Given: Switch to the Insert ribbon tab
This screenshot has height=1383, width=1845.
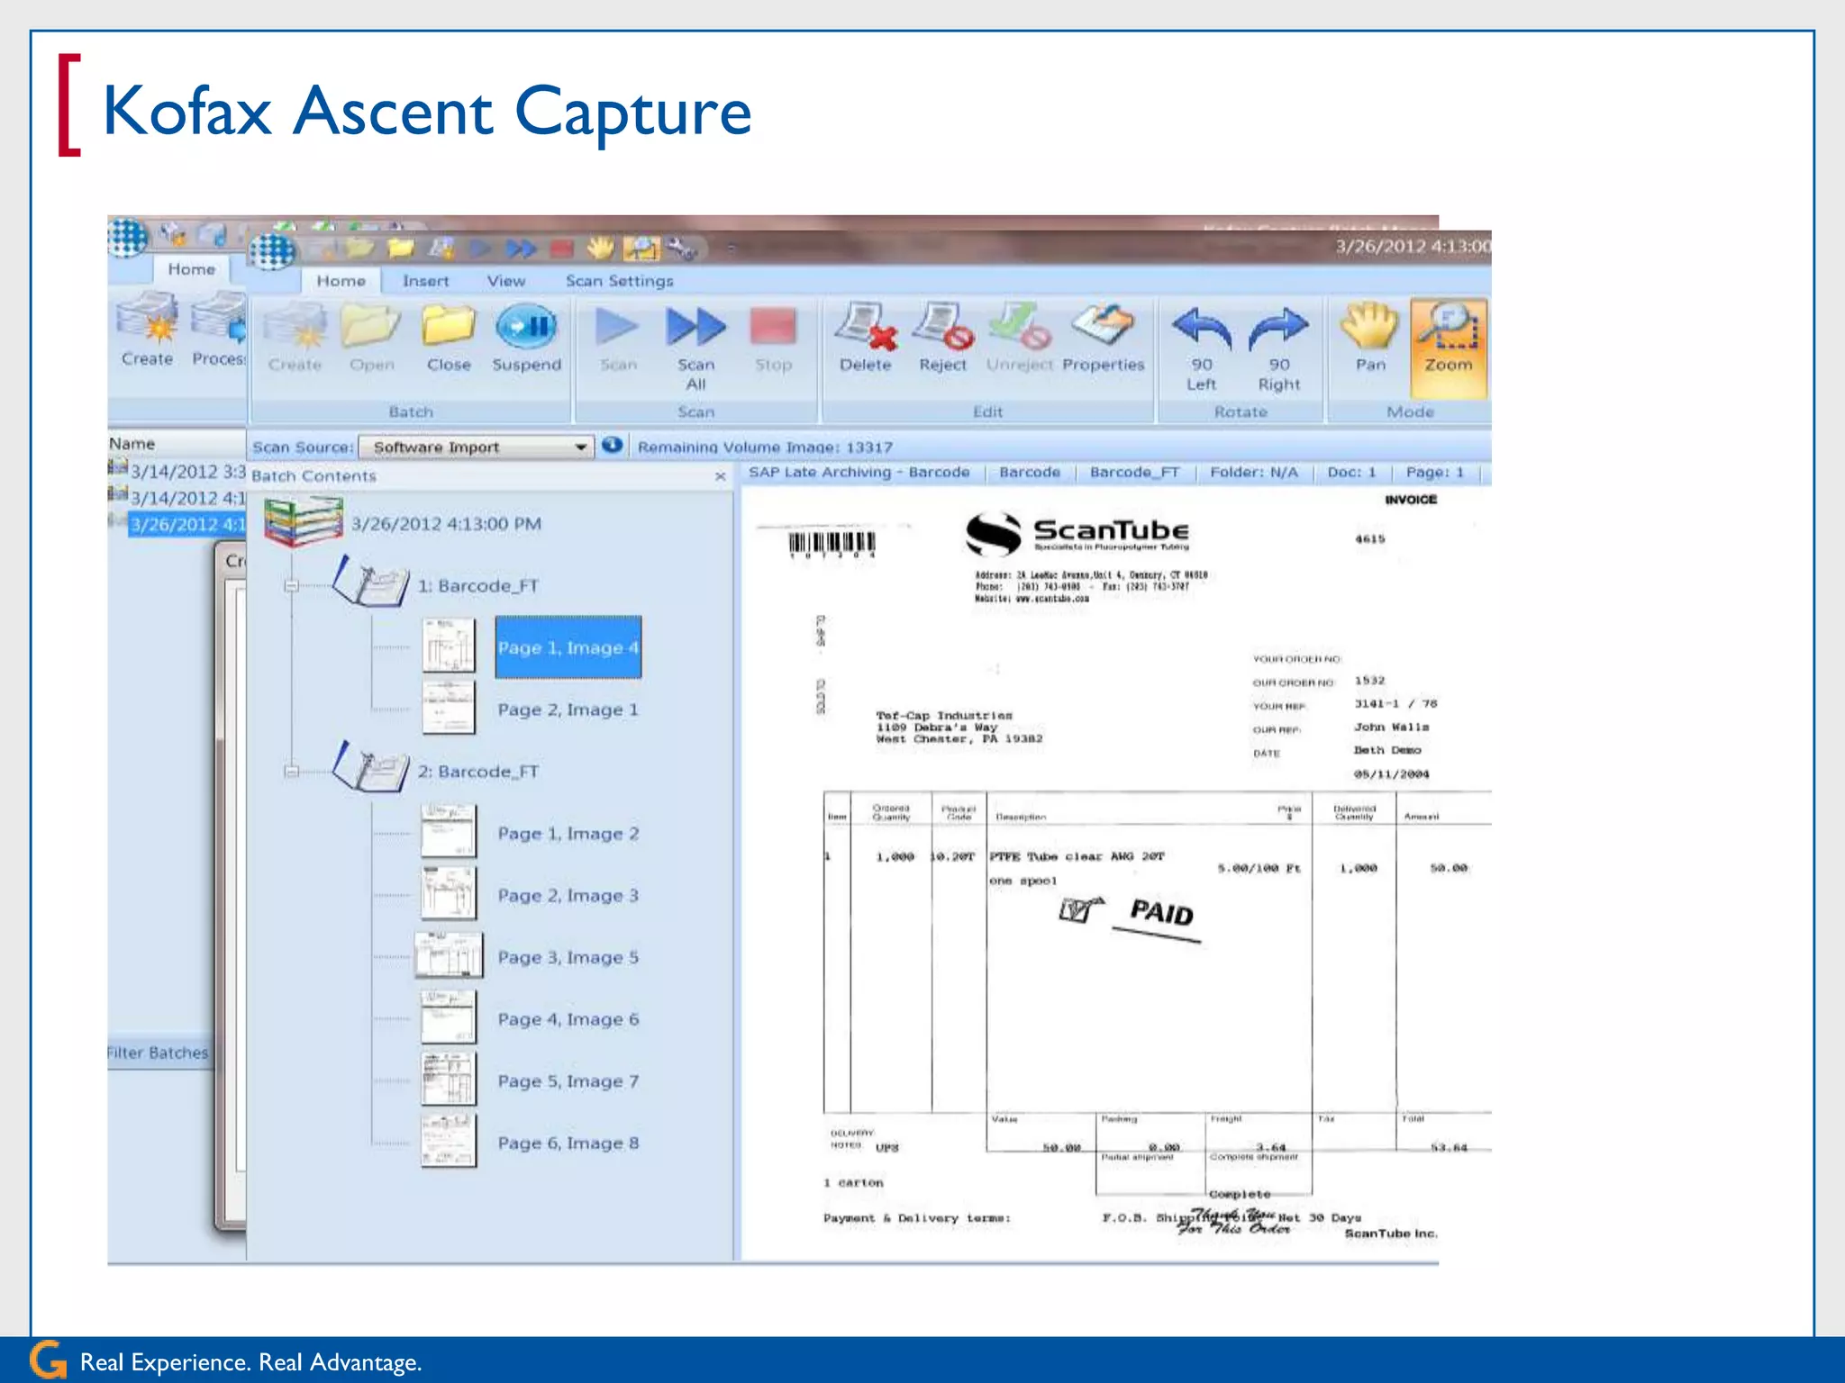Looking at the screenshot, I should click(425, 281).
